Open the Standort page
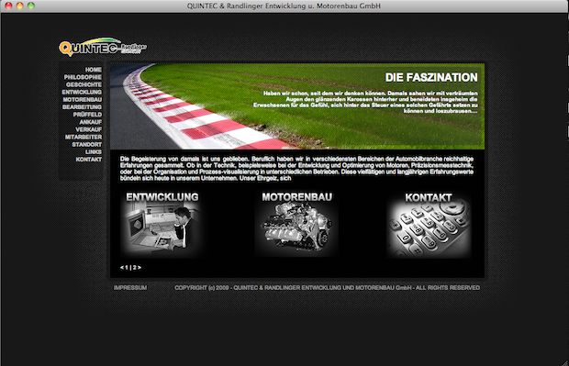Image resolution: width=569 pixels, height=366 pixels. pos(87,144)
